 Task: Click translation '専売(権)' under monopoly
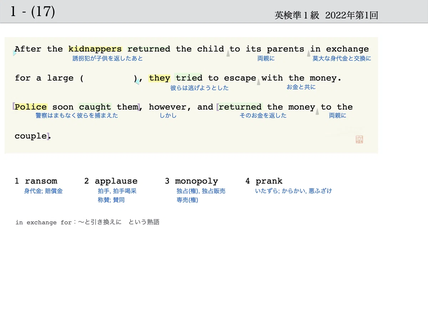(187, 200)
